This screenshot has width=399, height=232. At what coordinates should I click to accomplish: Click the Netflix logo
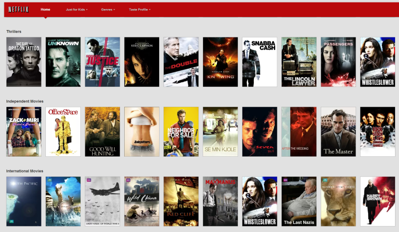pyautogui.click(x=18, y=9)
